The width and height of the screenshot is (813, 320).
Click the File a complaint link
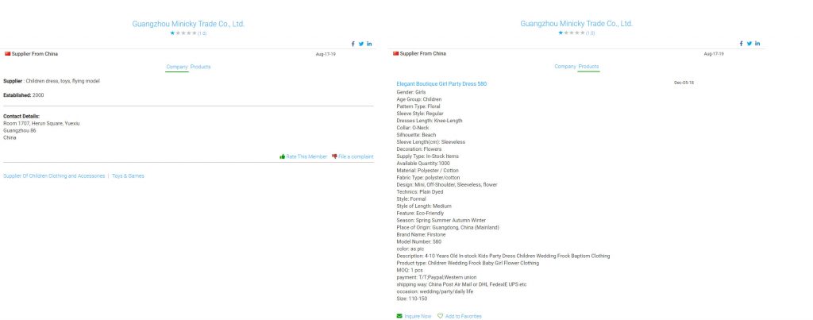pyautogui.click(x=356, y=156)
